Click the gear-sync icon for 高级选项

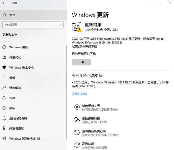click(77, 145)
